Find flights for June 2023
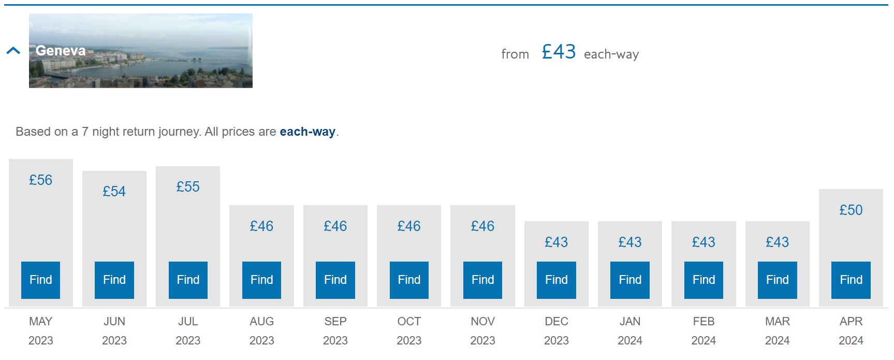The image size is (894, 360). click(x=114, y=280)
